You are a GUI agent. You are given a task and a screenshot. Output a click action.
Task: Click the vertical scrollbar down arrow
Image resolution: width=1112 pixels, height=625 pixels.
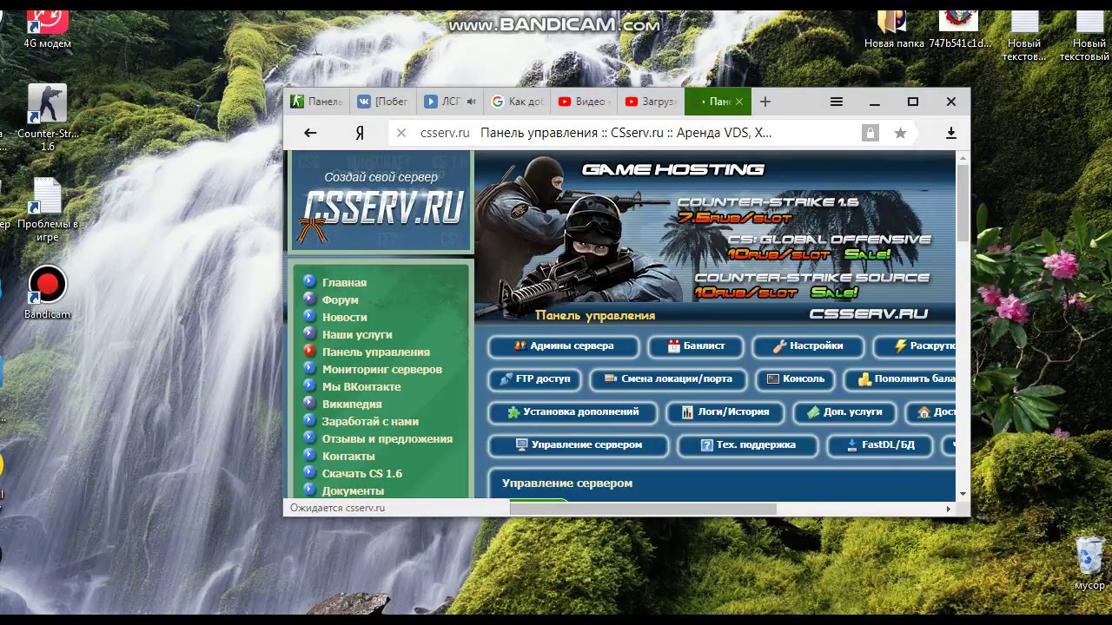pyautogui.click(x=963, y=494)
